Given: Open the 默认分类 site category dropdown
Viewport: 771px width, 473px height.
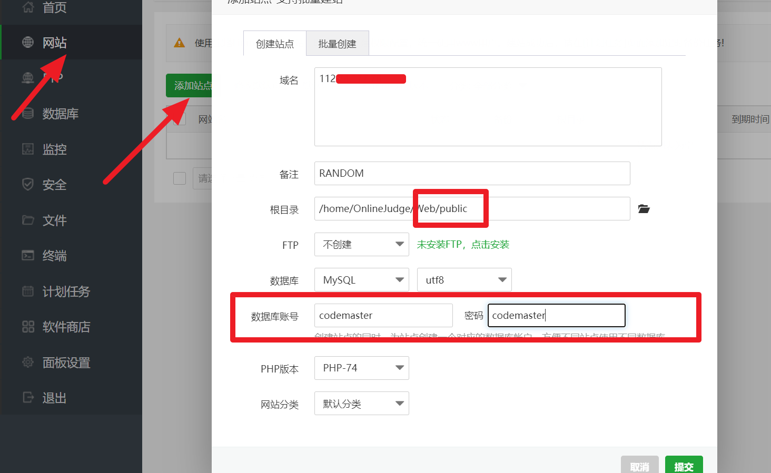Looking at the screenshot, I should (361, 404).
